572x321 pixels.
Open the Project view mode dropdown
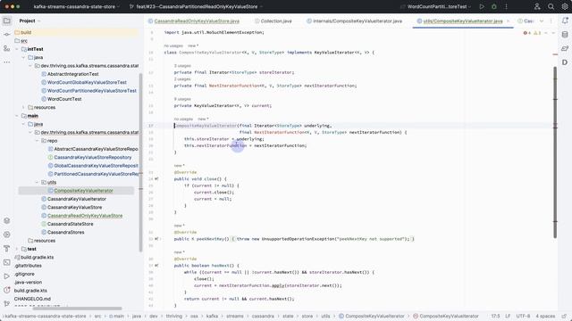(x=29, y=21)
